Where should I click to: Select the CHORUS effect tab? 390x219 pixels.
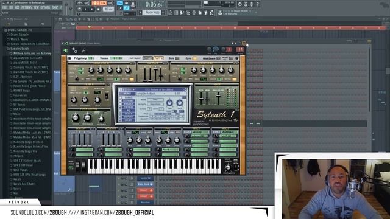pyautogui.click(x=129, y=107)
